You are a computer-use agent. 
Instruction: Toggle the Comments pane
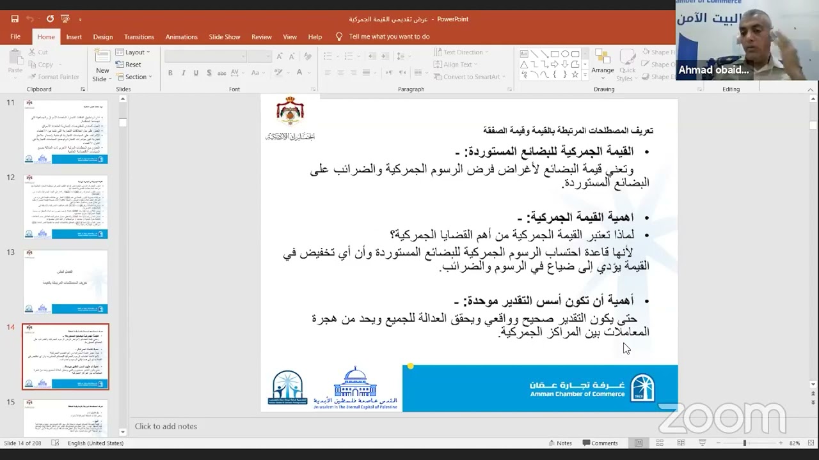pyautogui.click(x=600, y=443)
